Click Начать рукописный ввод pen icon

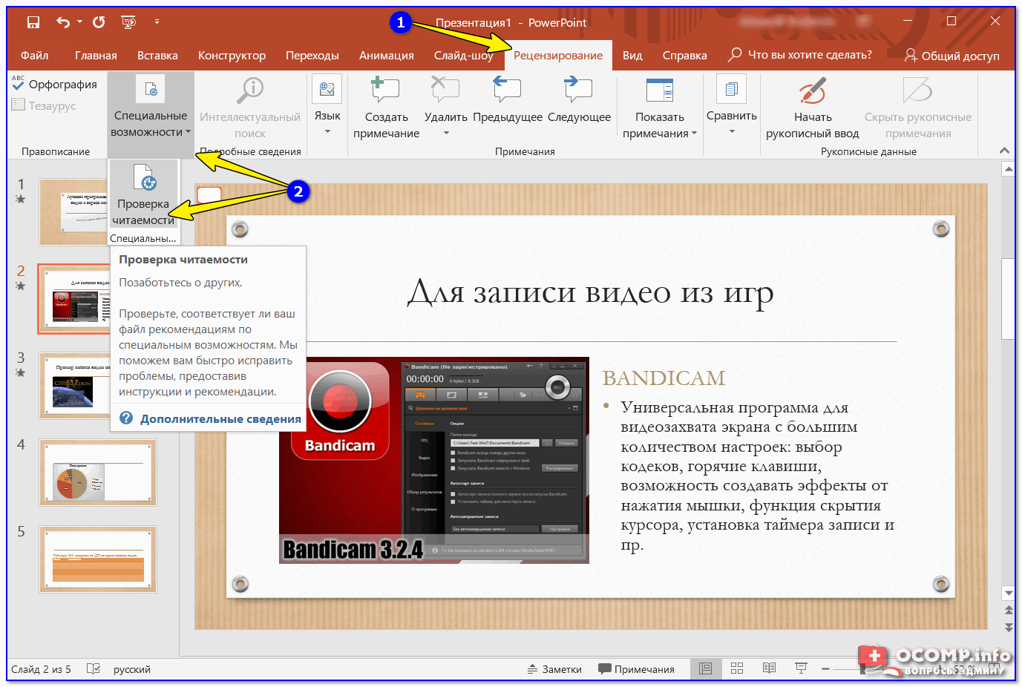813,90
